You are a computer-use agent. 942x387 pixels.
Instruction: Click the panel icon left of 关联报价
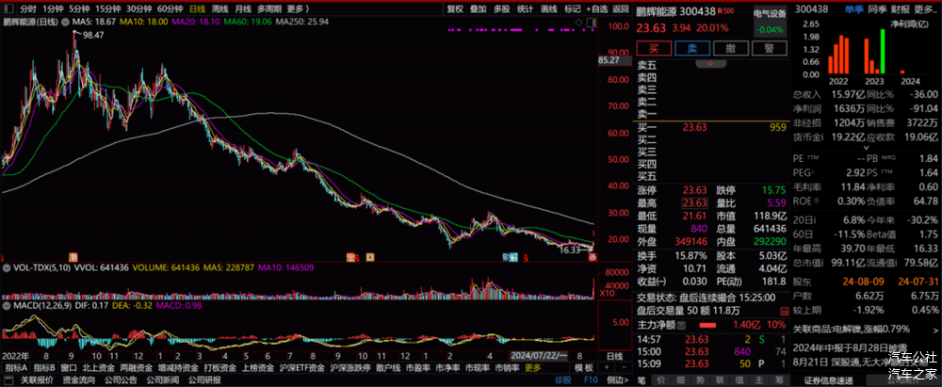point(8,380)
